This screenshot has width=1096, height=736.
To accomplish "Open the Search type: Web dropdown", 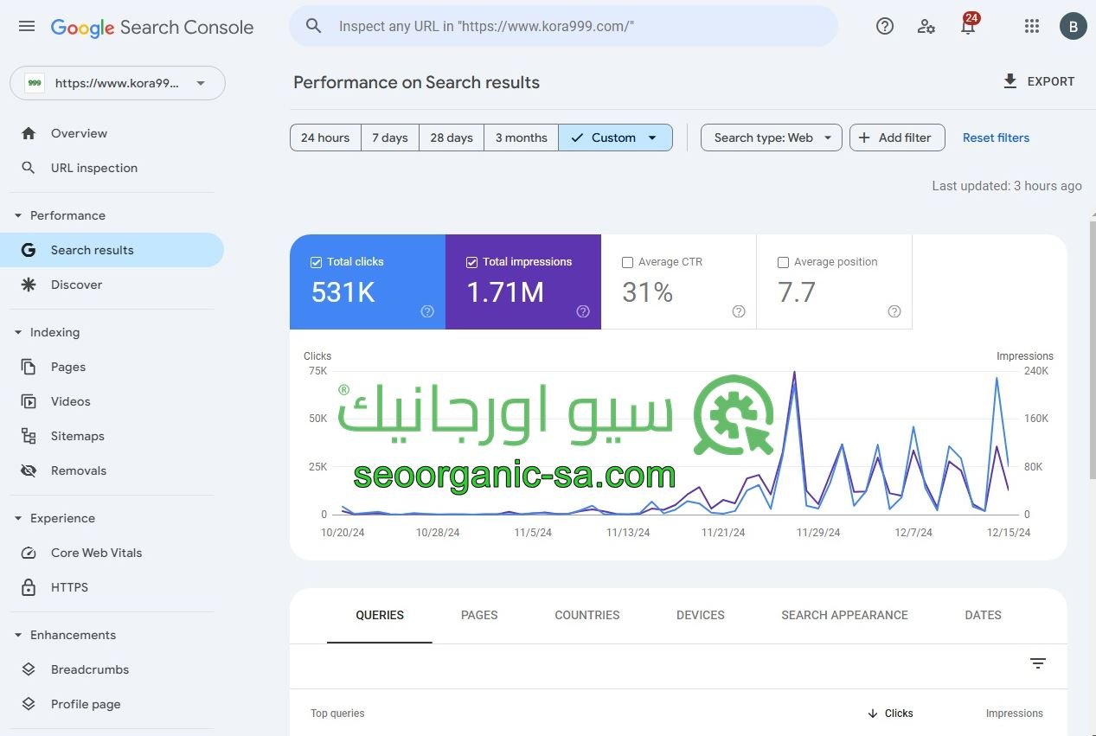I will tap(769, 138).
